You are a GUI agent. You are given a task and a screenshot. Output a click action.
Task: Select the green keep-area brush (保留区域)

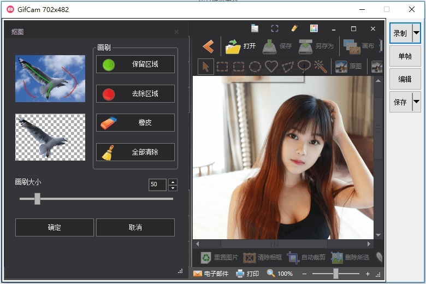click(x=135, y=64)
